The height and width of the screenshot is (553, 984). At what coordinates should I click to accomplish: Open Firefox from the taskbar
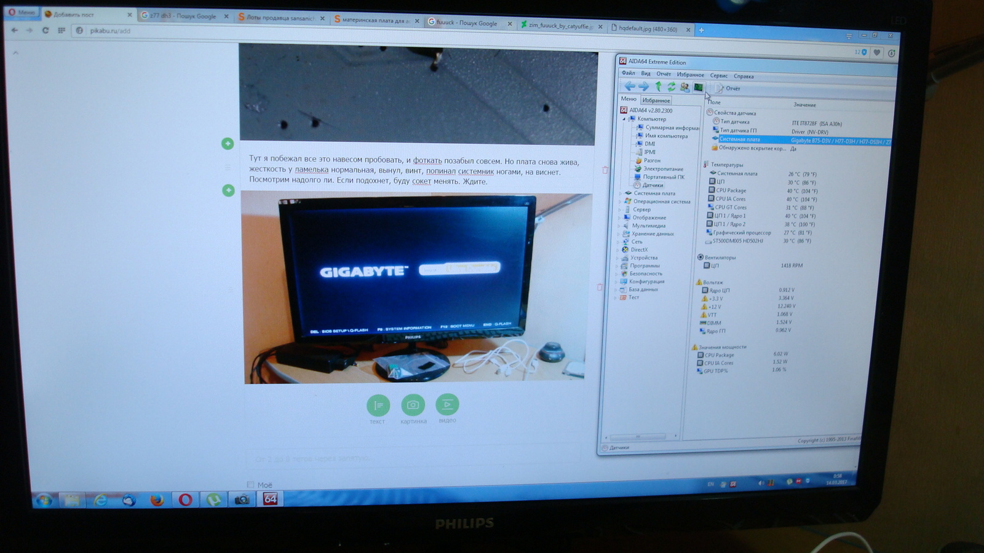click(157, 500)
